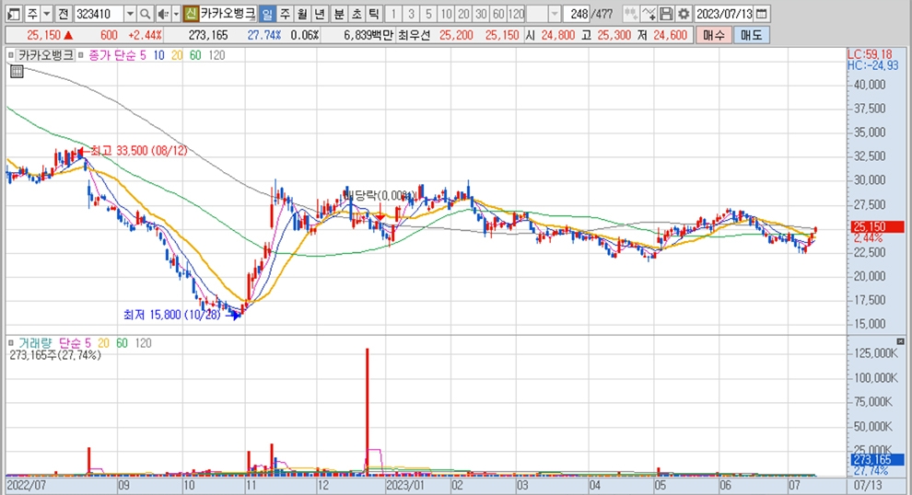Expand the speaker options dropdown arrow
Image resolution: width=912 pixels, height=495 pixels.
[174, 14]
